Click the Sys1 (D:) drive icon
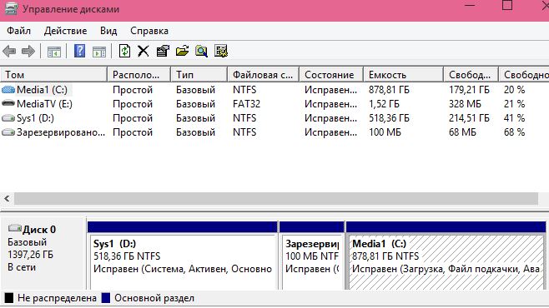Image resolution: width=549 pixels, height=308 pixels. [8, 118]
